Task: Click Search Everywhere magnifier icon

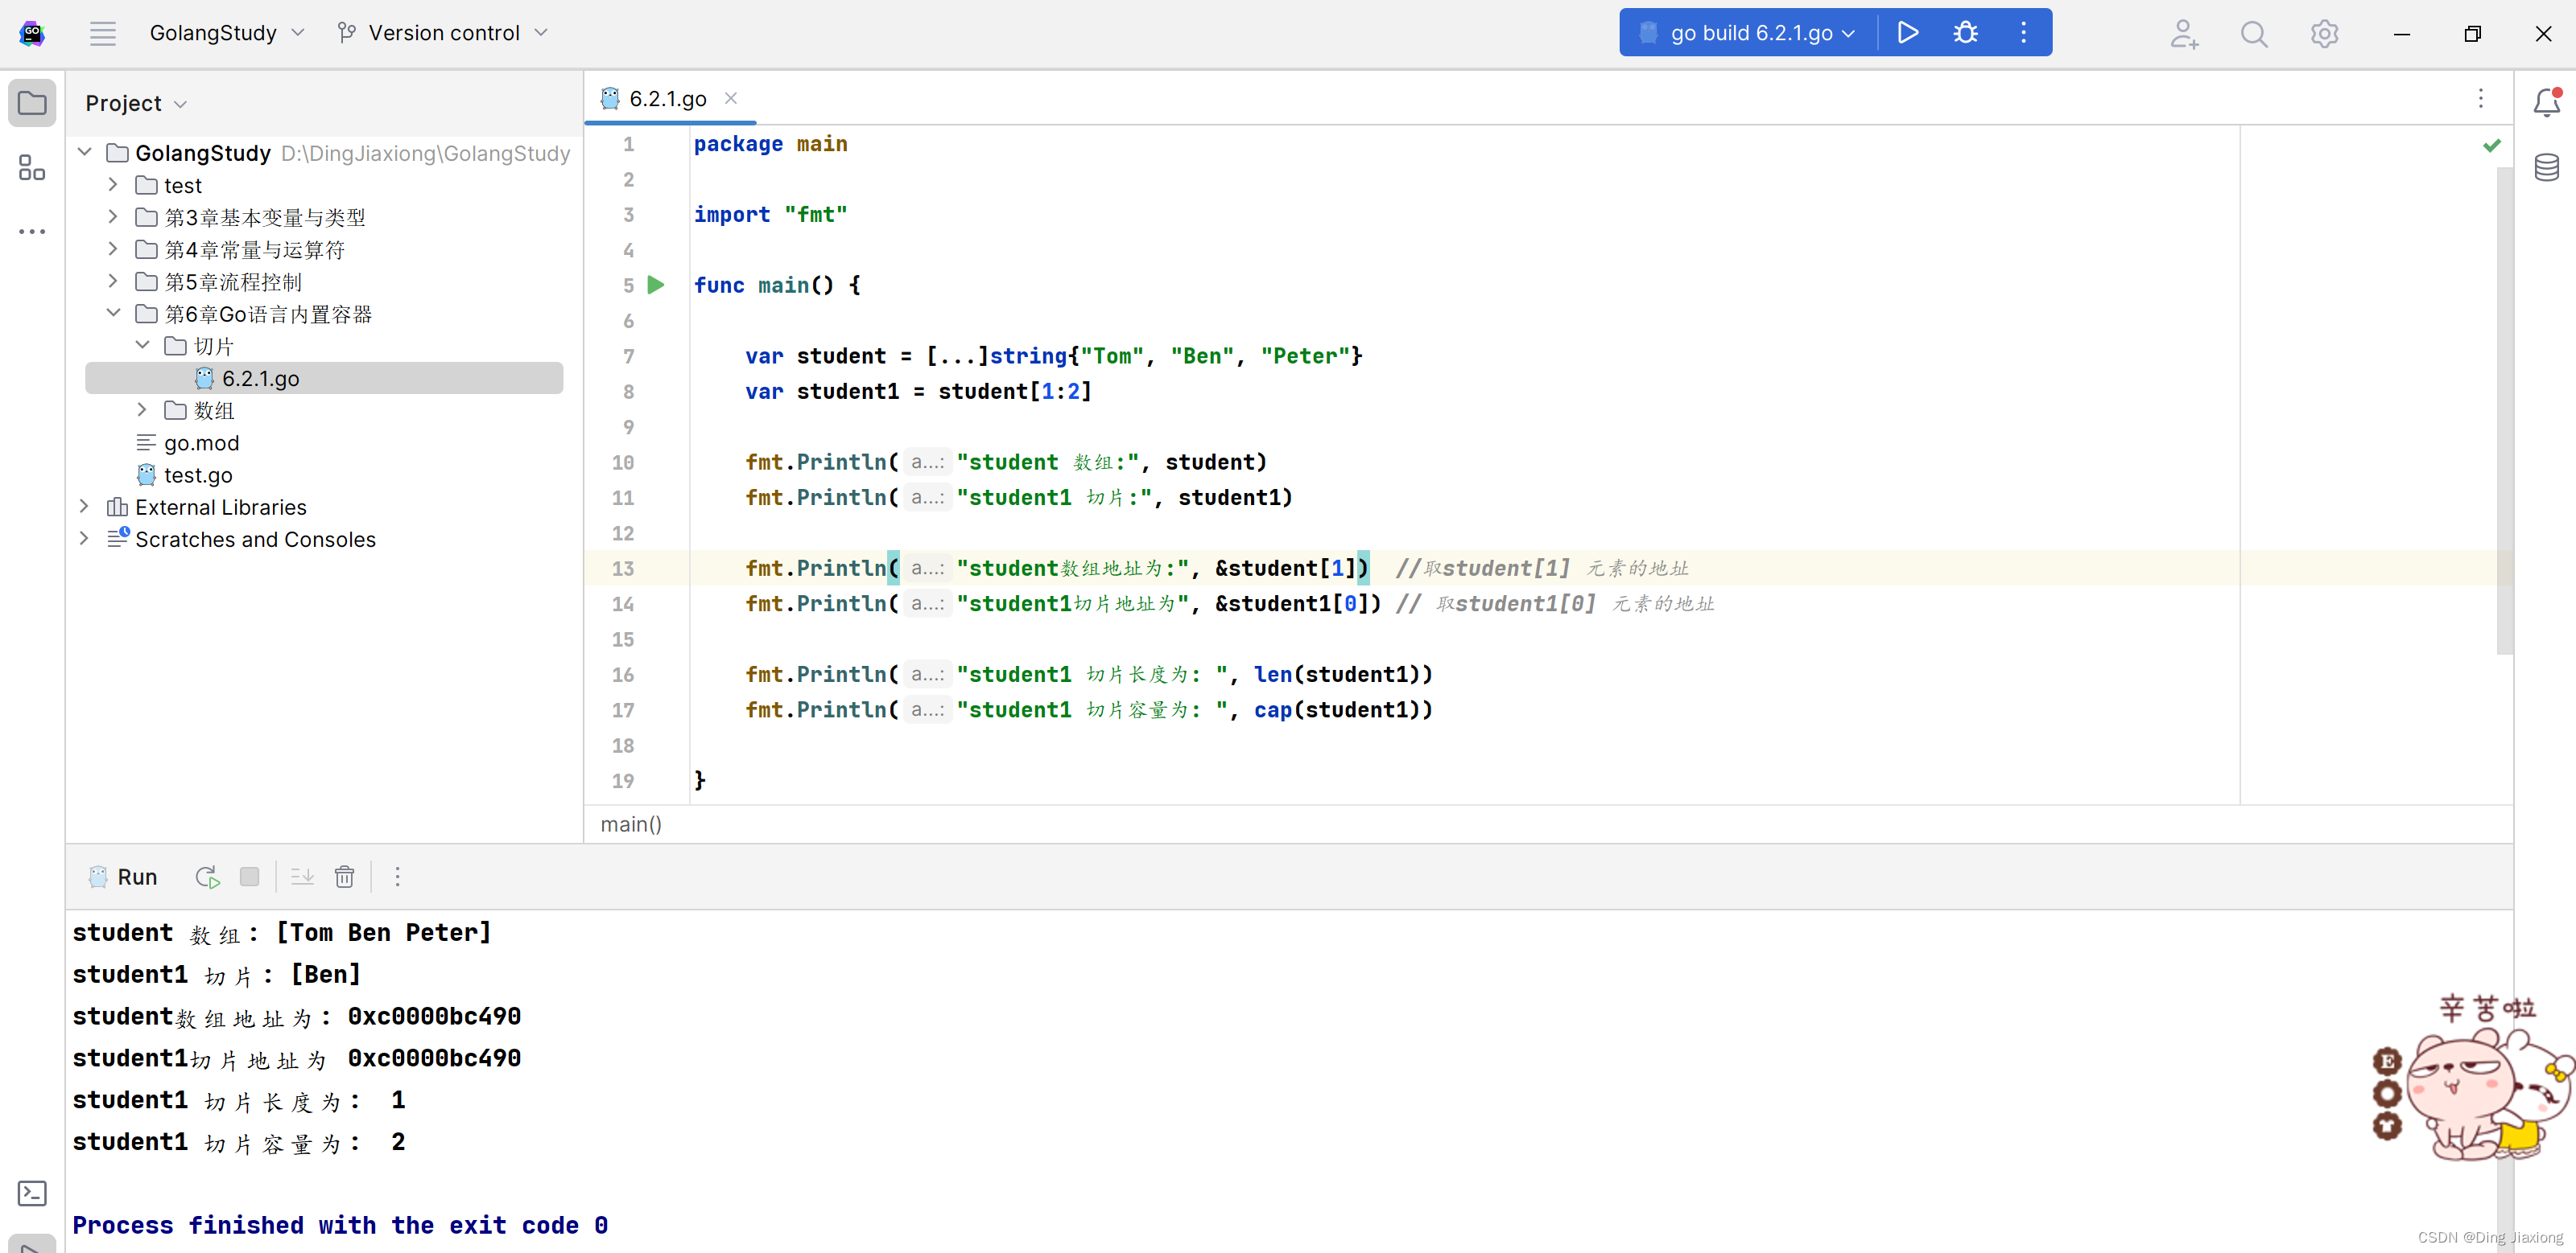Action: [x=2253, y=34]
